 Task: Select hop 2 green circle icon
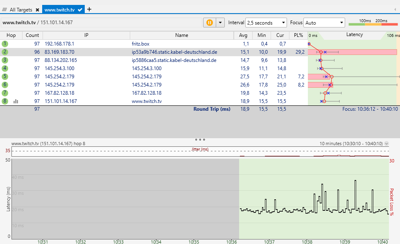(5, 52)
